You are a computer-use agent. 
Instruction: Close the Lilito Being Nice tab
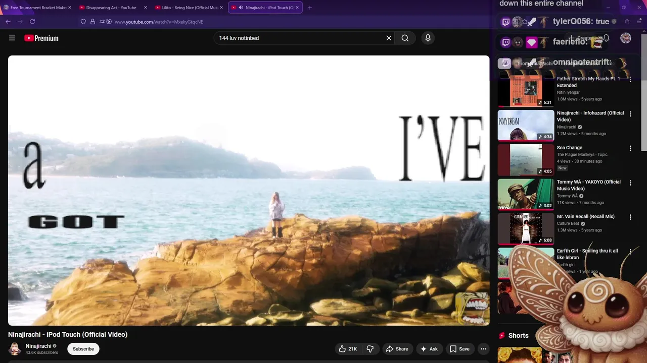point(221,8)
